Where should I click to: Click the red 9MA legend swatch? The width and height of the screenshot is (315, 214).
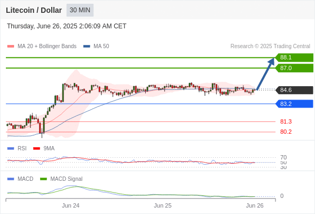[36, 149]
